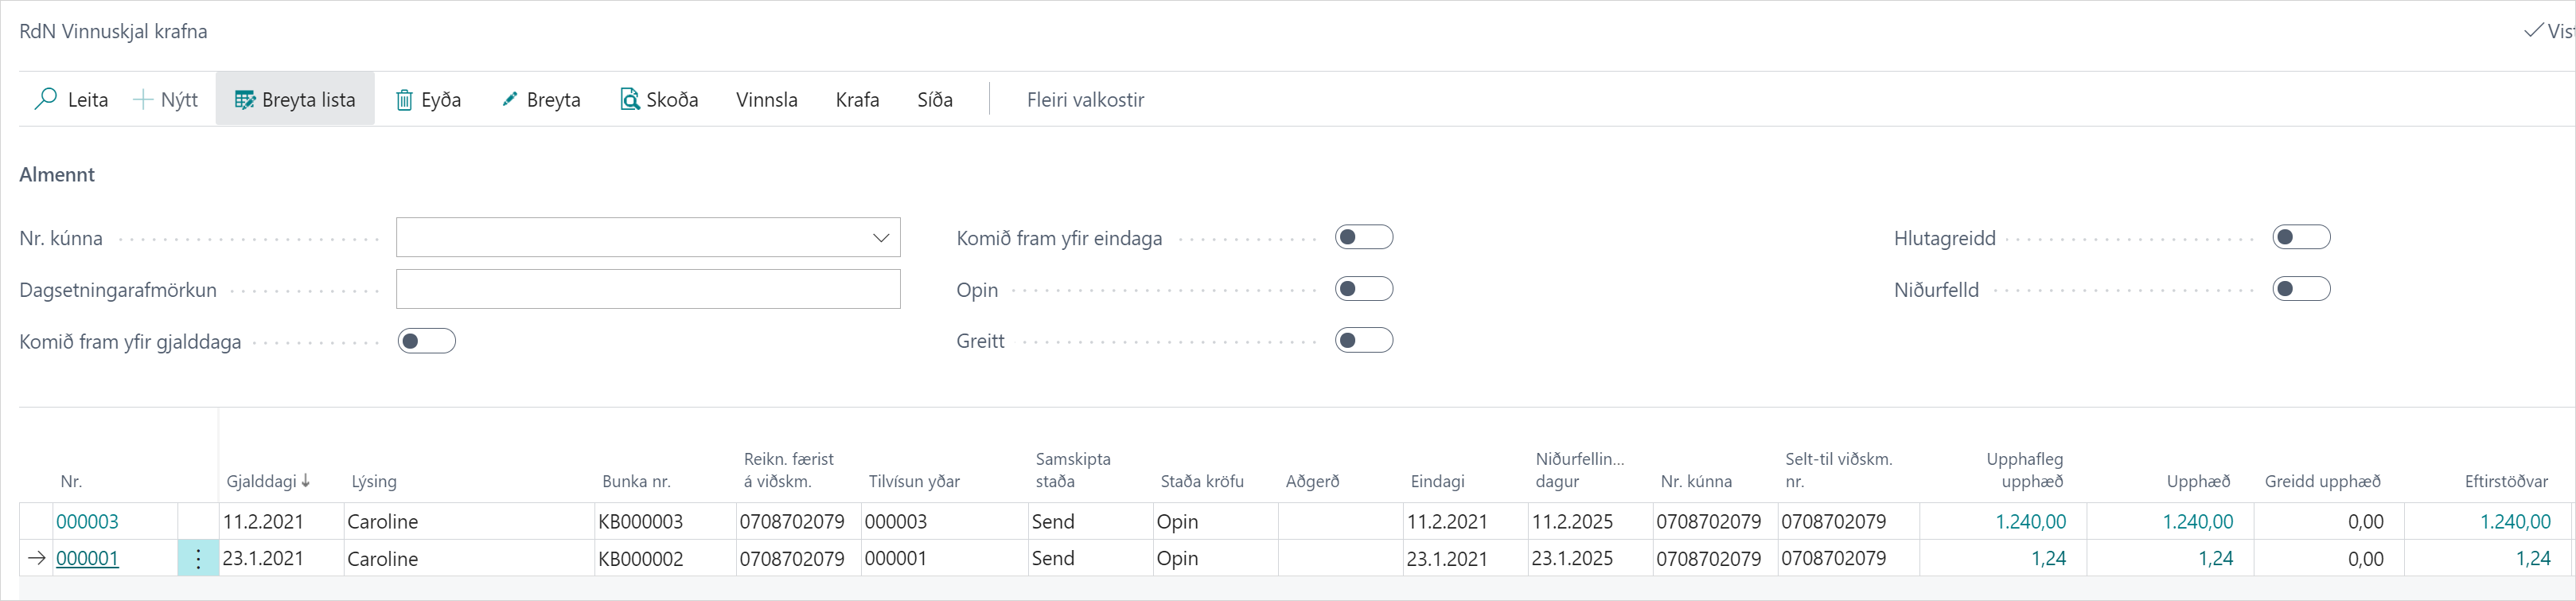Click the Leita search magnifier icon
This screenshot has width=2576, height=601.
click(45, 99)
